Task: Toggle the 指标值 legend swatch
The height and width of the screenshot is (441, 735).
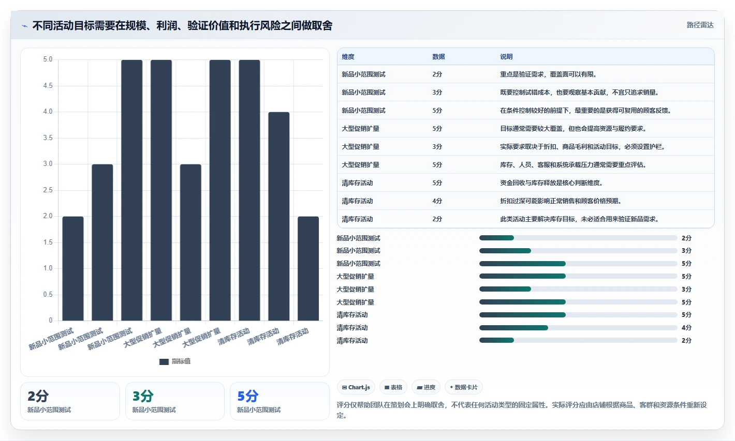Action: 164,361
